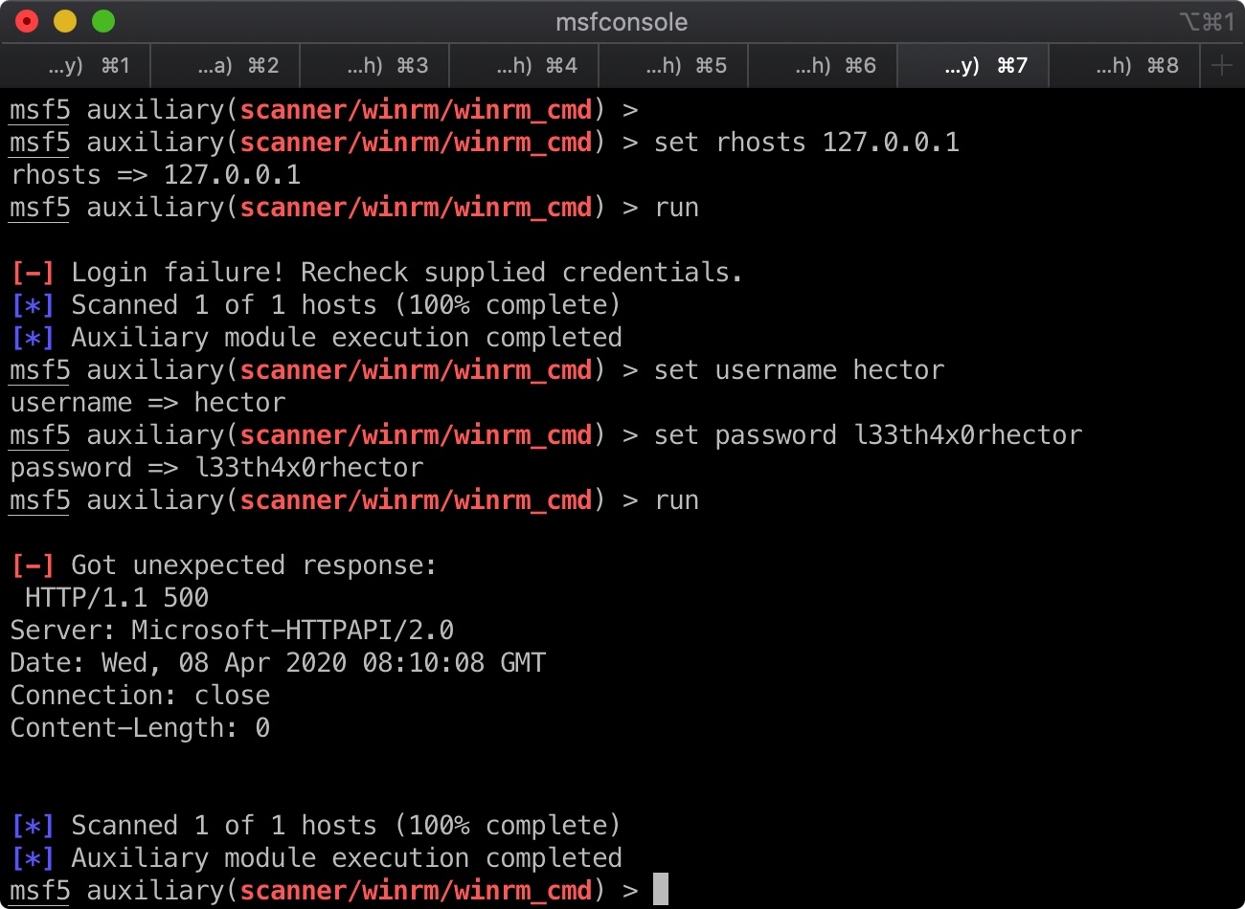Viewport: 1245px width, 909px height.
Task: Click the "set password l33th4x0rhector" command
Action: coord(868,435)
